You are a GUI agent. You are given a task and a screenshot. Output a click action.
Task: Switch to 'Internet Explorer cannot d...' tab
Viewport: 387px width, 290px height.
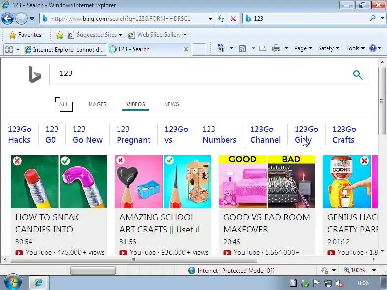point(65,50)
